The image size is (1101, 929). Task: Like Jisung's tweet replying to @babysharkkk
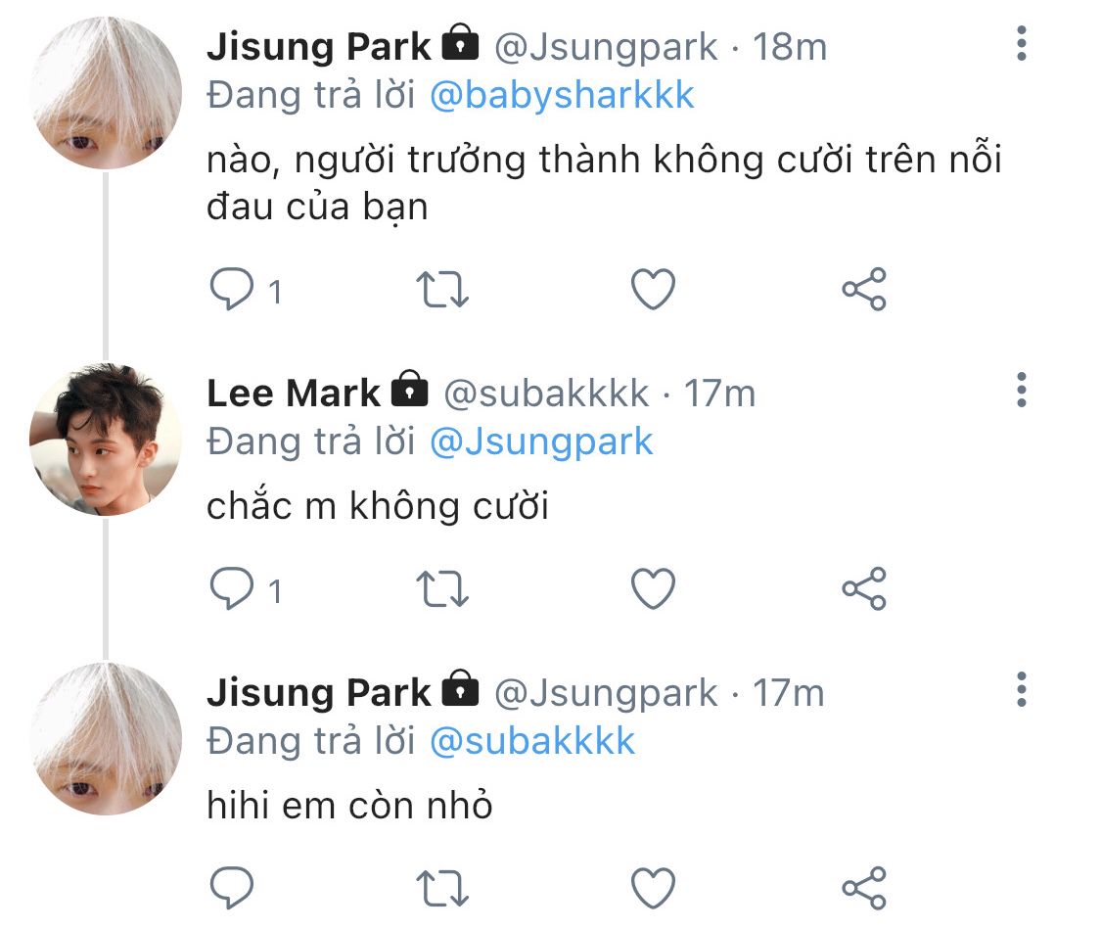pyautogui.click(x=652, y=290)
